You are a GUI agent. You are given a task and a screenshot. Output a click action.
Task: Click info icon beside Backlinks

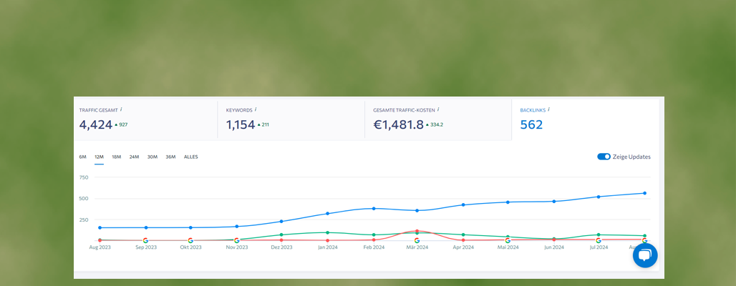click(548, 109)
